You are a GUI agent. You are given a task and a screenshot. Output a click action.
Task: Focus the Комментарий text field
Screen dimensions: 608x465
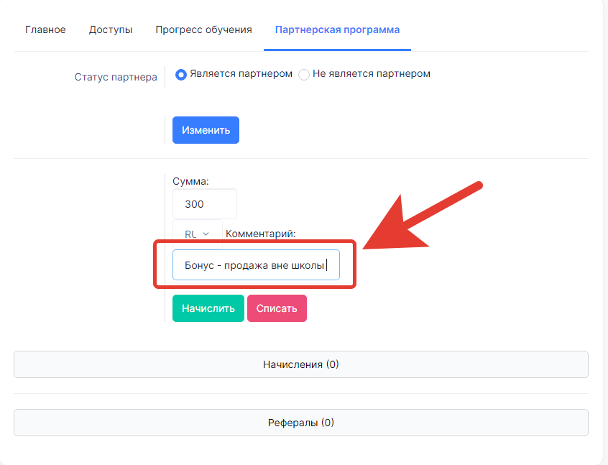(x=256, y=265)
